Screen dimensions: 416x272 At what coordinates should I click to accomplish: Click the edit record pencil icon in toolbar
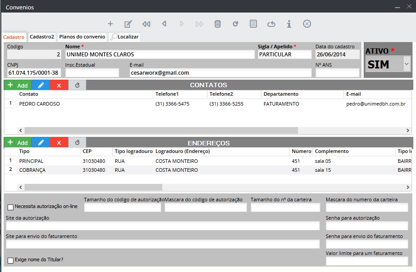(x=128, y=24)
